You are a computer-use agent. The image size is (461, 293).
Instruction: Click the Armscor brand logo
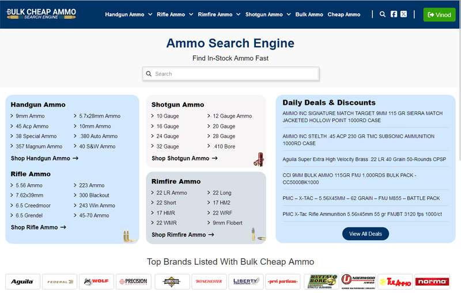click(172, 281)
